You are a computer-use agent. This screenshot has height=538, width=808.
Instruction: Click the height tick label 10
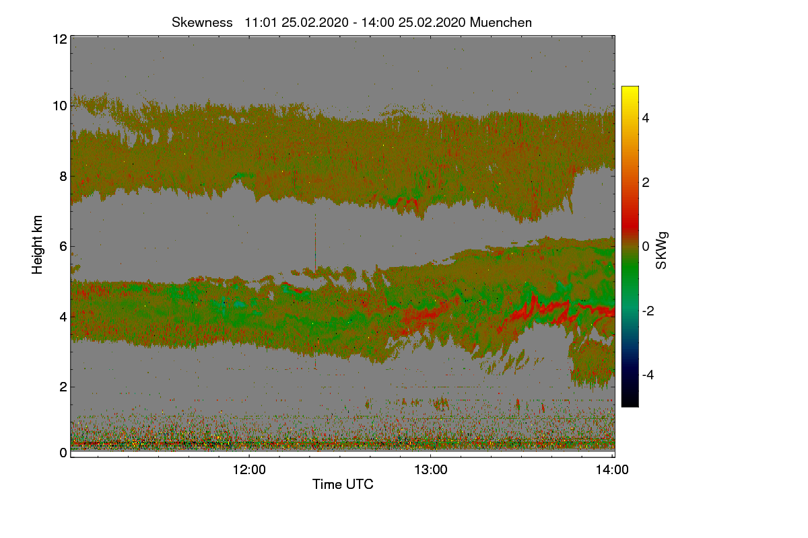(x=59, y=106)
